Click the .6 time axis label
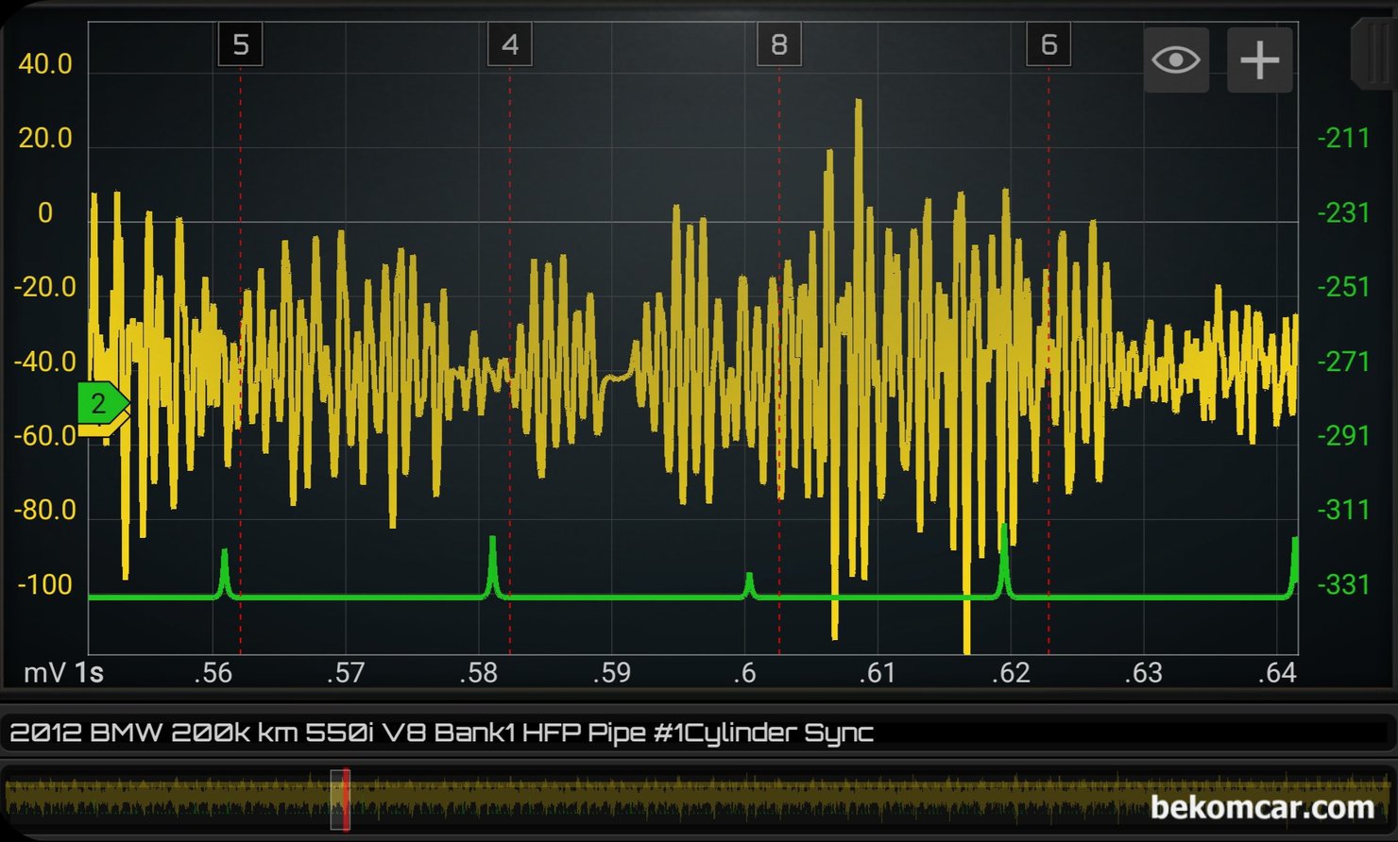 click(745, 673)
